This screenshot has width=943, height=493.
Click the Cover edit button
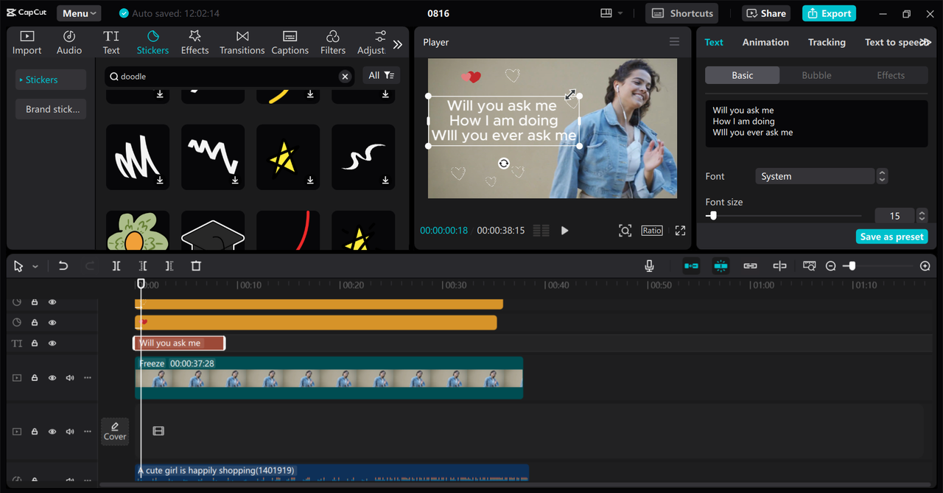pos(115,431)
